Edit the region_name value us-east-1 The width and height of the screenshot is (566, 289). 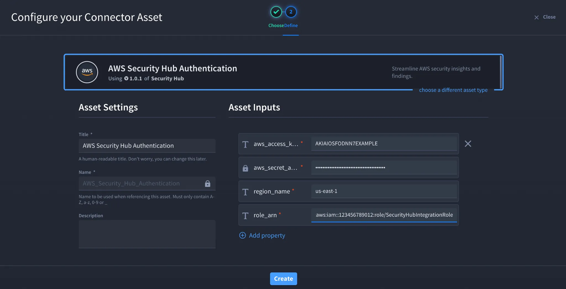click(384, 191)
